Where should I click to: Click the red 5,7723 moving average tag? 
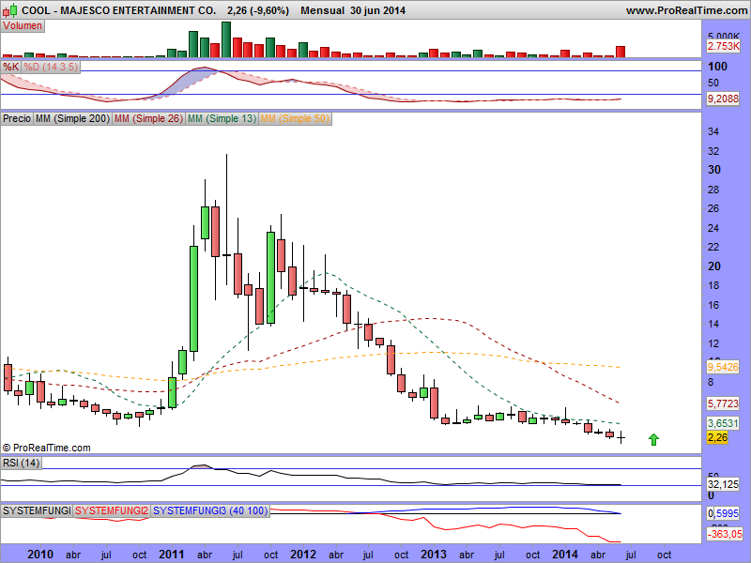point(723,403)
